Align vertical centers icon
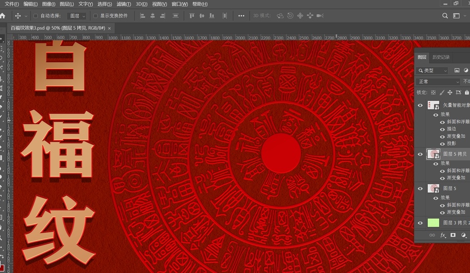The width and height of the screenshot is (470, 273). (x=202, y=16)
